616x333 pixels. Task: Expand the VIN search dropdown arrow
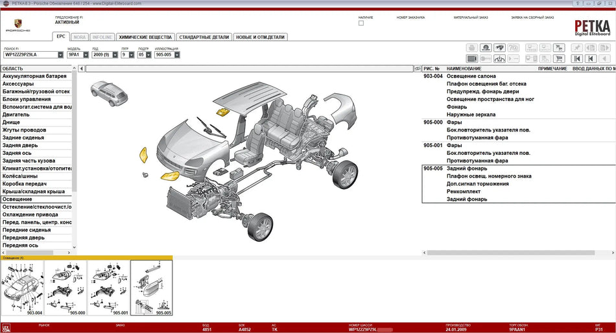coord(60,55)
